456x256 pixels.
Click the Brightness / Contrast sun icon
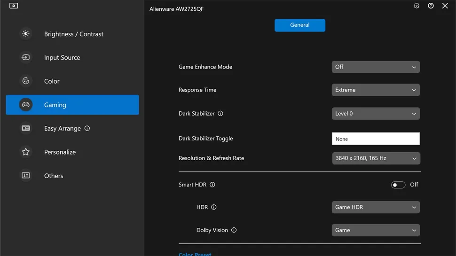(x=26, y=34)
